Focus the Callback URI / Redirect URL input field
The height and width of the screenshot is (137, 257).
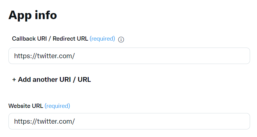pos(129,56)
